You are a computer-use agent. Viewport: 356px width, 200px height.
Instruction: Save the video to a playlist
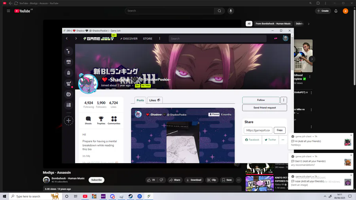coord(227,180)
